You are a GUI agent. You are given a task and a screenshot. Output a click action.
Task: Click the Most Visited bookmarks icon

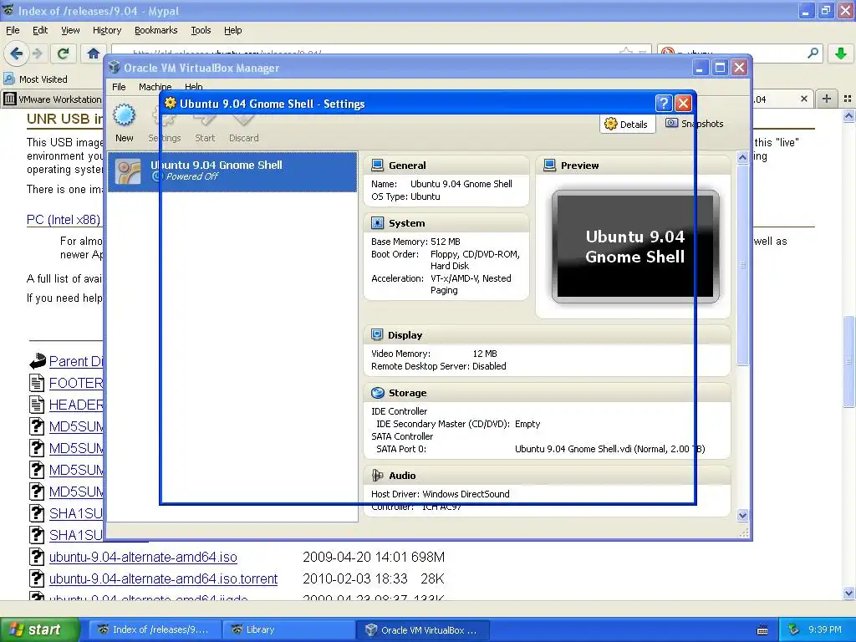click(x=9, y=79)
